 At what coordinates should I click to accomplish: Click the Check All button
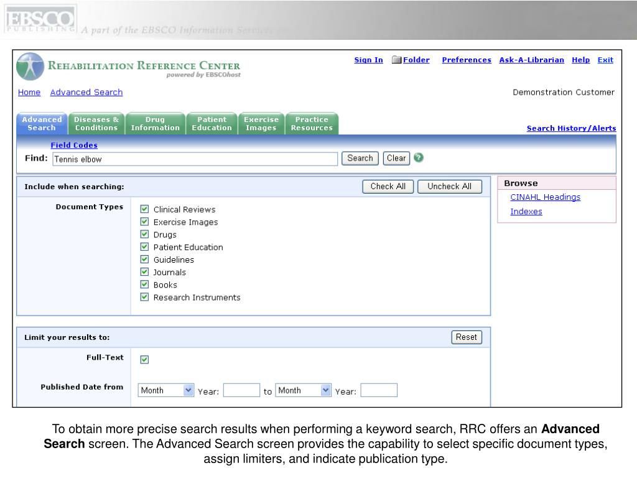(388, 187)
